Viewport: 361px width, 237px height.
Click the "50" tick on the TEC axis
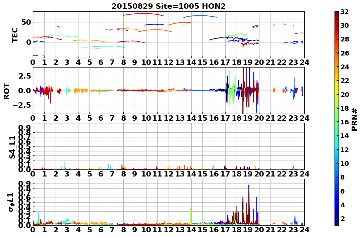click(x=26, y=22)
